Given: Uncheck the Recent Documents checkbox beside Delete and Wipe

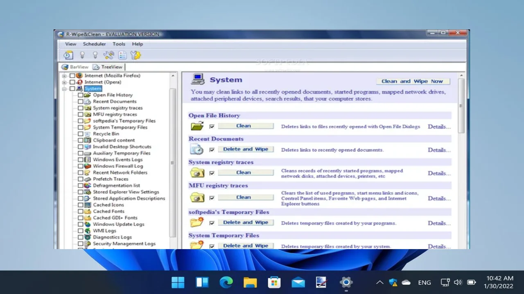Looking at the screenshot, I should [212, 150].
